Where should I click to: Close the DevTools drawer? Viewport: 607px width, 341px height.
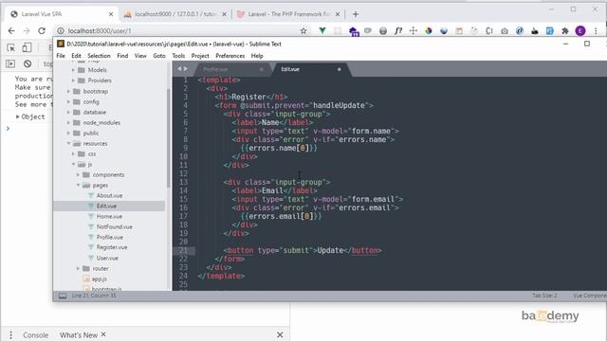click(x=280, y=334)
